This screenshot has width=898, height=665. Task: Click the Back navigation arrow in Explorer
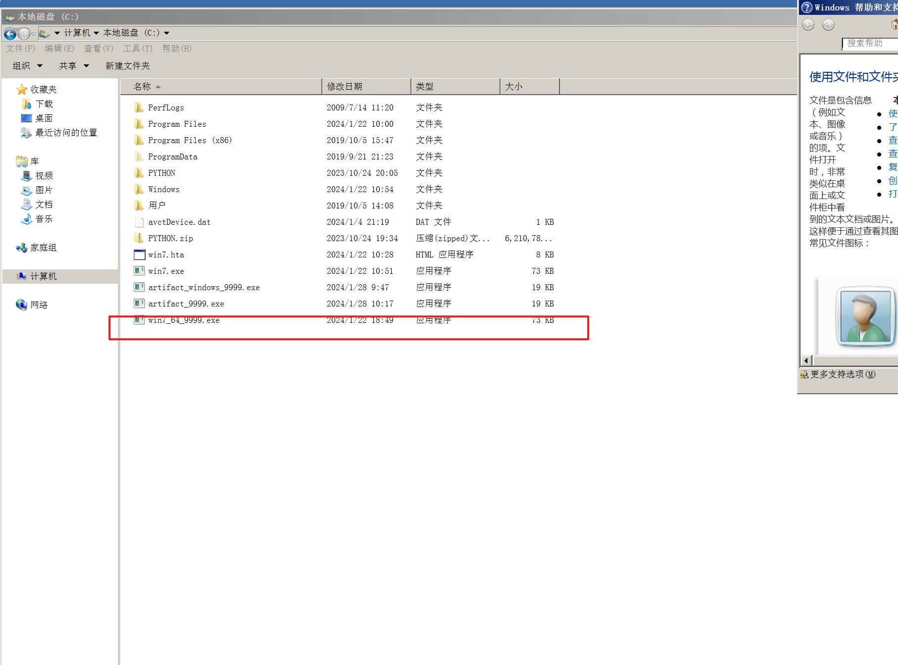[10, 34]
